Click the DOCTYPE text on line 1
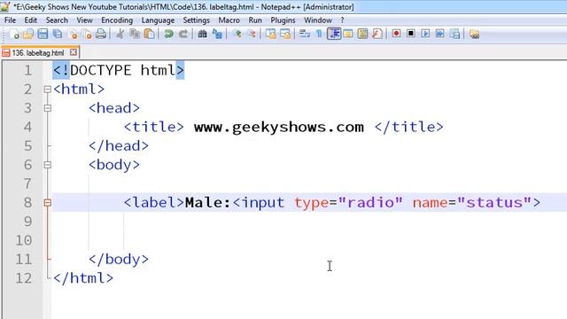The image size is (567, 319). tap(100, 70)
